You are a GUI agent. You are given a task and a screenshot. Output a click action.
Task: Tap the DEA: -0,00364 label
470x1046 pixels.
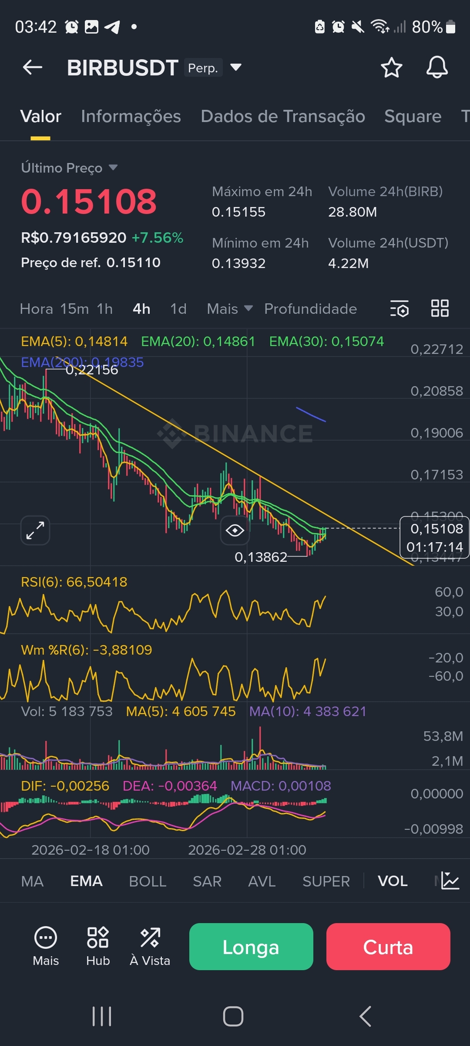click(170, 786)
